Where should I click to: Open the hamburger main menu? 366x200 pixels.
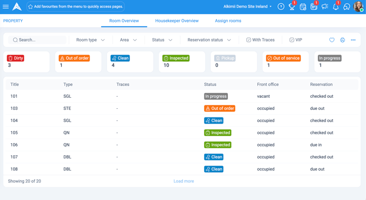[x=5, y=7]
